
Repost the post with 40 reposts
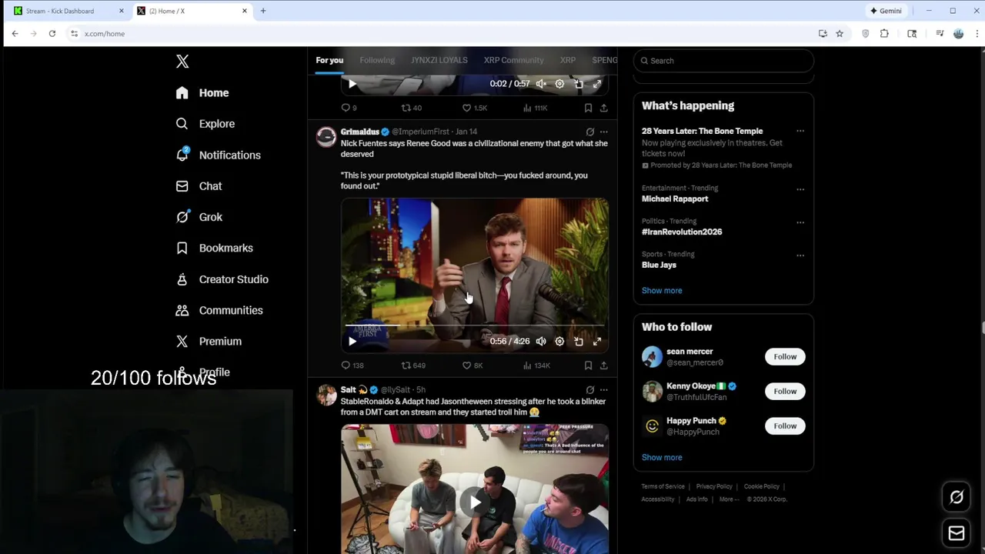[411, 108]
